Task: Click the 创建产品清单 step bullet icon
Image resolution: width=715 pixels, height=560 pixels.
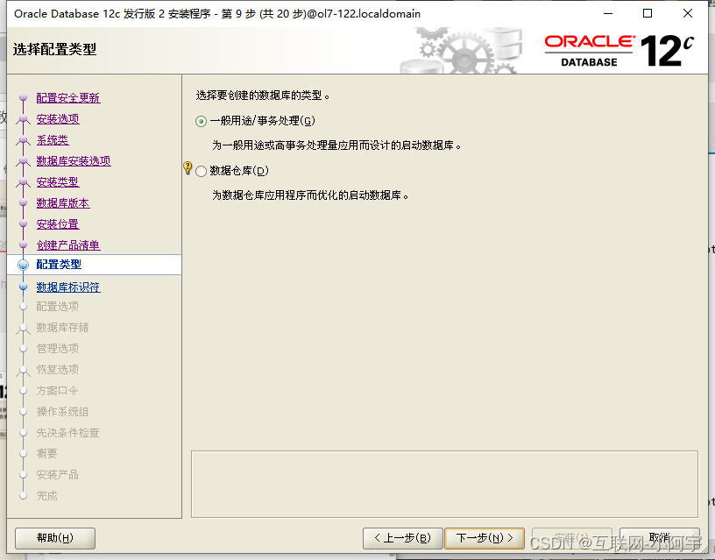Action: tap(24, 245)
